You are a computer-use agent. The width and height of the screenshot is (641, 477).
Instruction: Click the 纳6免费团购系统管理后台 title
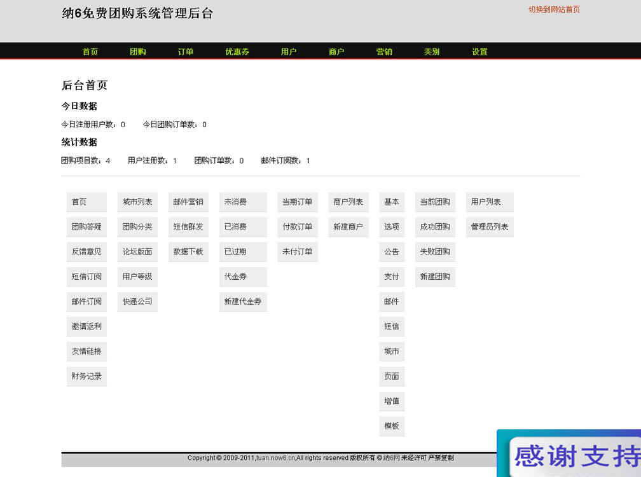[x=137, y=13]
